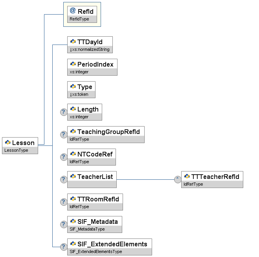Click the element icon in the Type node

(73, 87)
